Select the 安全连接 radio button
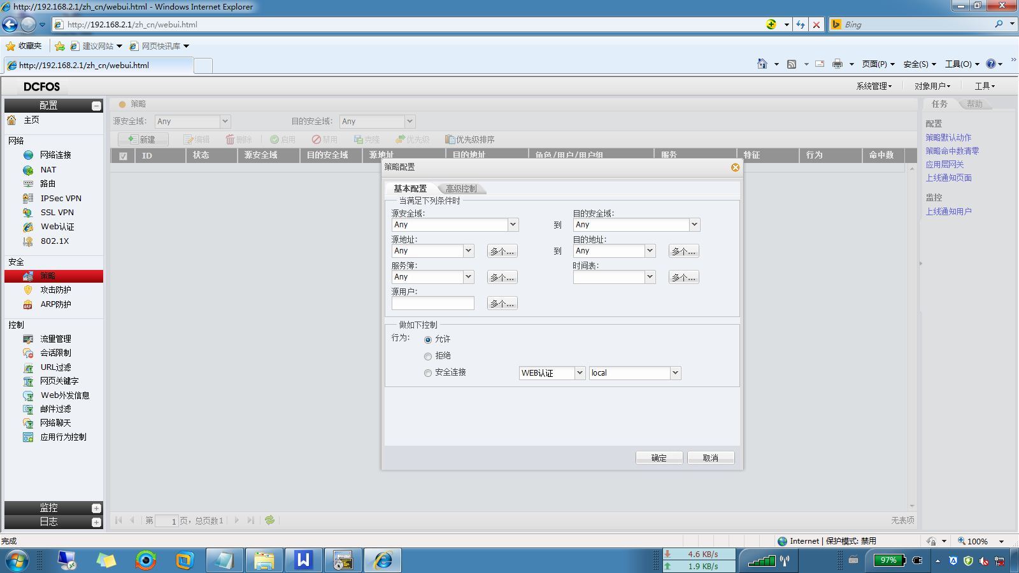 [x=428, y=373]
